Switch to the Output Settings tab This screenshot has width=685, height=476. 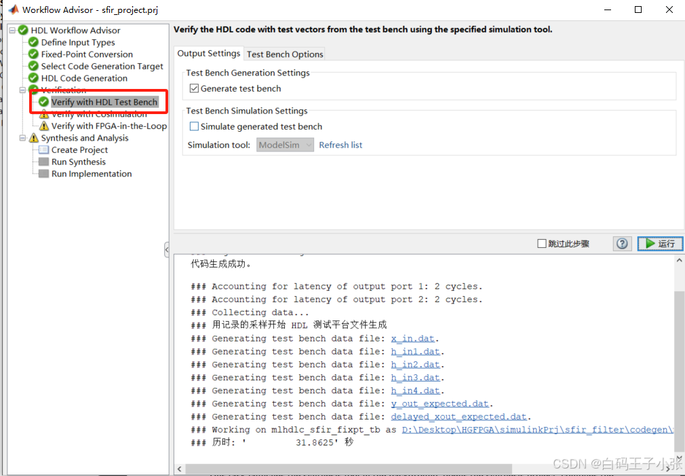[x=209, y=54]
